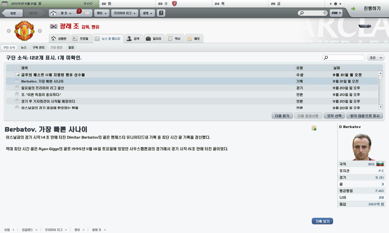Expand the 맨유 dropdown menu
The height and width of the screenshot is (233, 389).
102,13
